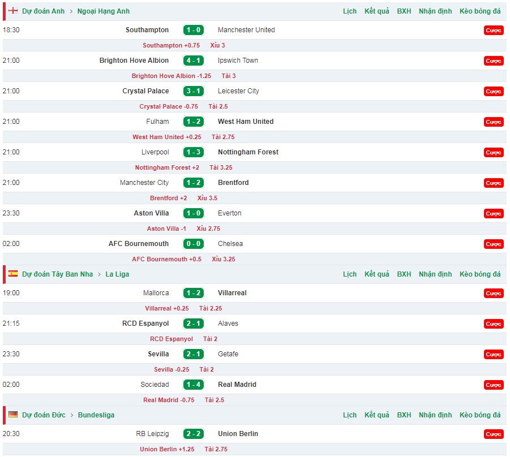510x457 pixels.
Task: Open Dự đoán Anh link
Action: (x=43, y=11)
